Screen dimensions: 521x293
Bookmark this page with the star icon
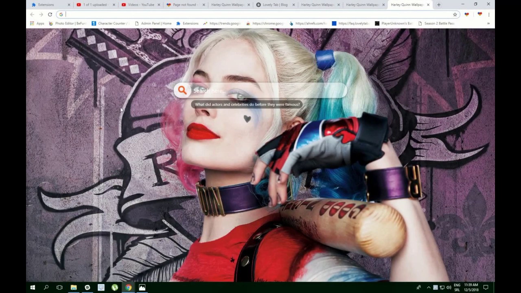455,14
